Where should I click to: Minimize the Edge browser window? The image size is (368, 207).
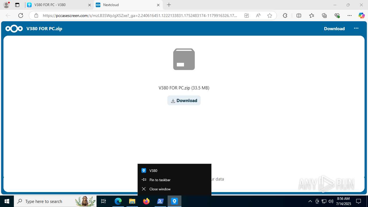coord(335,5)
